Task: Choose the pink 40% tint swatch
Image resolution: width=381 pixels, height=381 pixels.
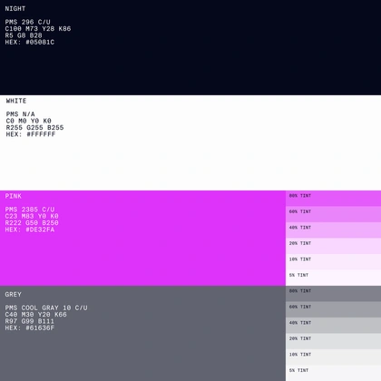Action: click(333, 230)
